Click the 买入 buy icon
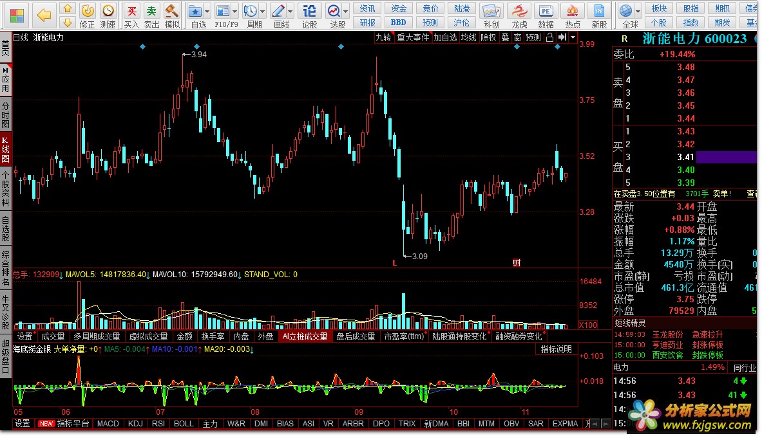The image size is (762, 436). [131, 10]
